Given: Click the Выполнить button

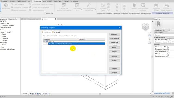Looking at the screenshot, I should tap(114, 34).
